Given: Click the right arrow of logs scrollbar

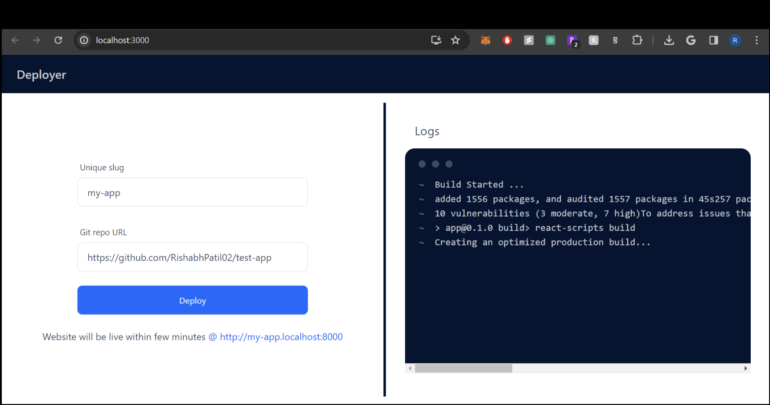Looking at the screenshot, I should (x=745, y=368).
